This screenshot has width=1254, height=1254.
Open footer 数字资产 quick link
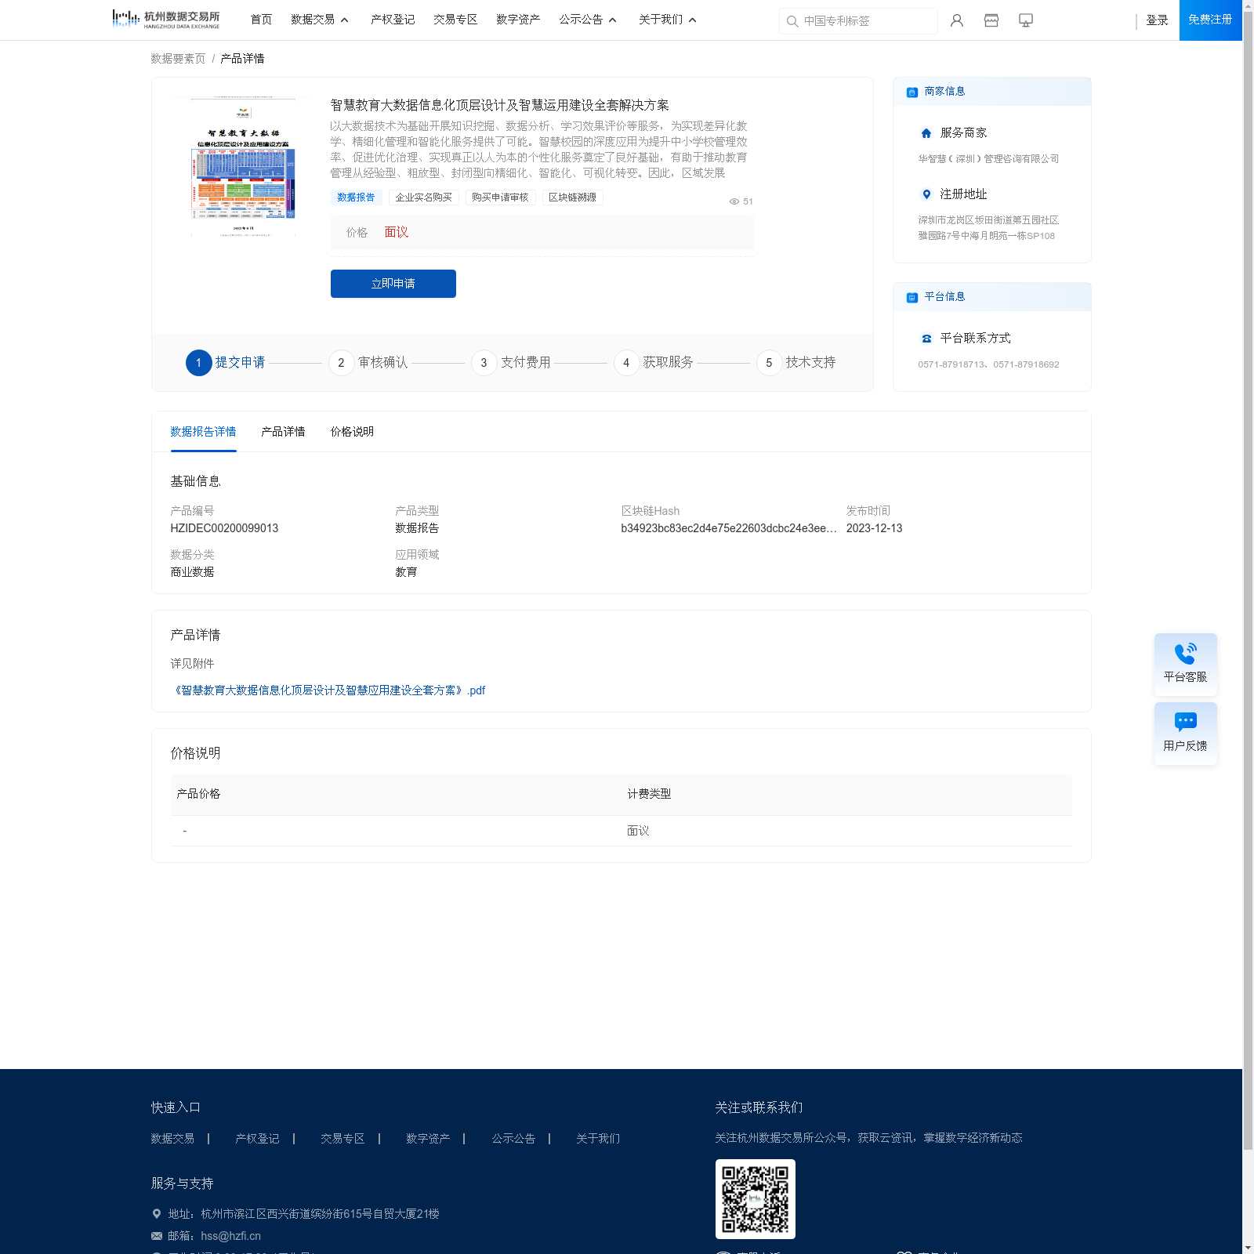pyautogui.click(x=428, y=1139)
